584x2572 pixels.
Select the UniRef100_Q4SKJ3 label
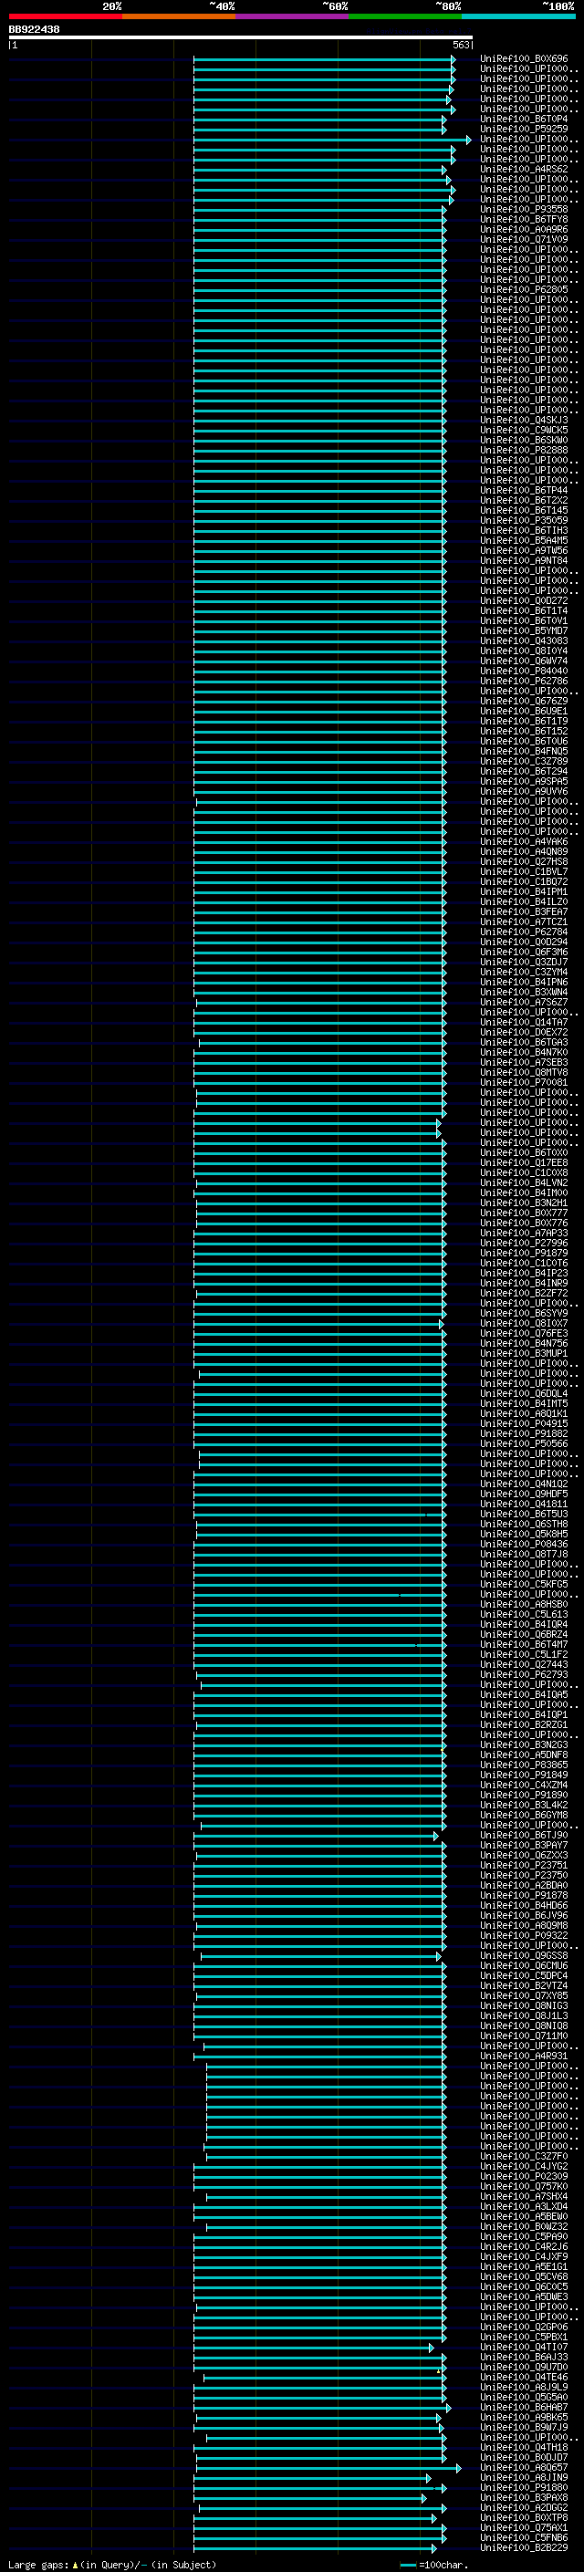523,421
